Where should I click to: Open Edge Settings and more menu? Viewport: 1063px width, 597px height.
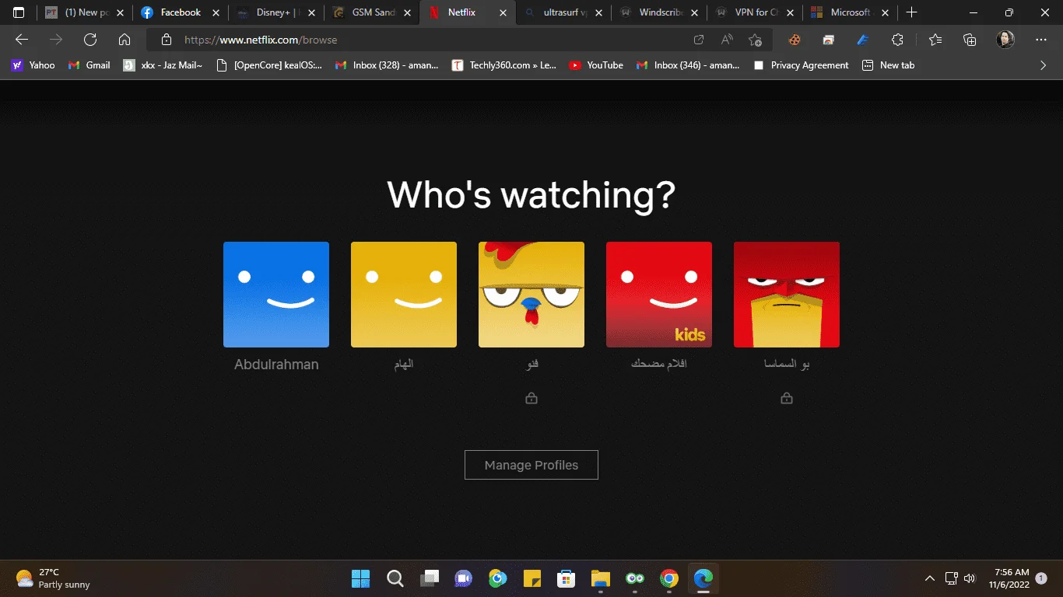[1041, 40]
